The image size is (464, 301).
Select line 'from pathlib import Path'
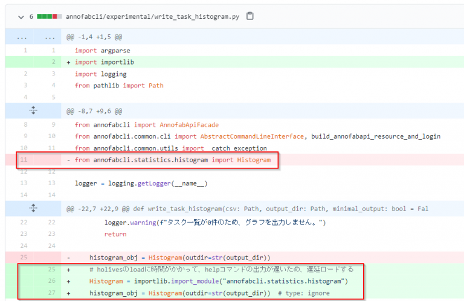(x=119, y=86)
